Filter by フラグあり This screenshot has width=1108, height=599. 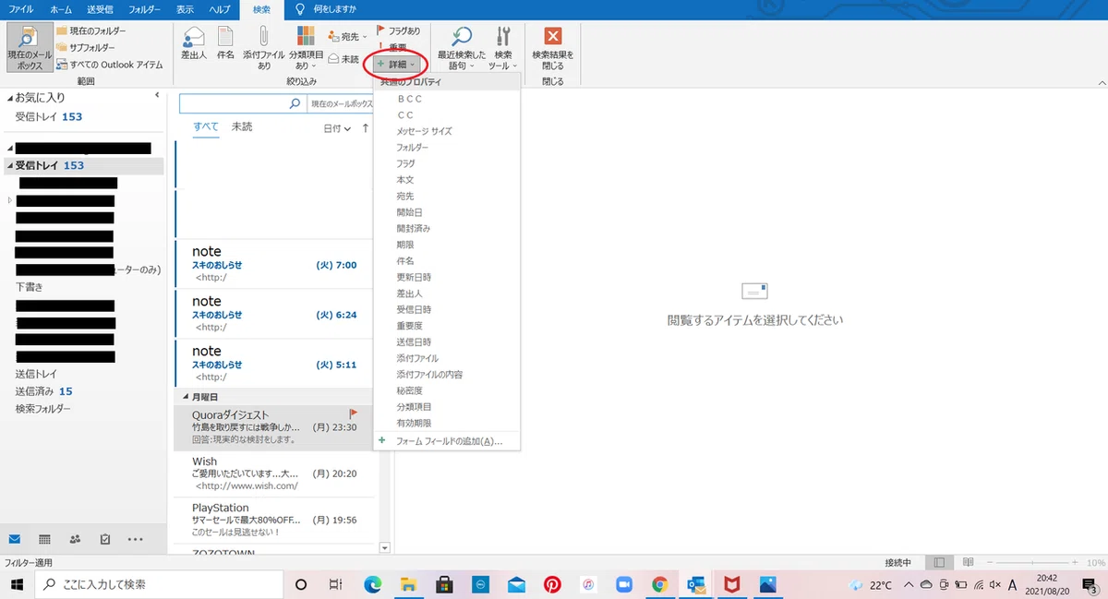click(398, 30)
